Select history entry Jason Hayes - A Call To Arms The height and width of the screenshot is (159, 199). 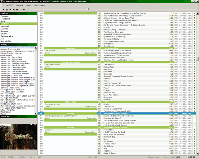click(x=17, y=75)
